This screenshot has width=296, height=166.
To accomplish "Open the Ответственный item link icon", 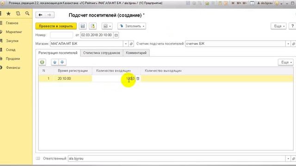I will tap(294, 159).
